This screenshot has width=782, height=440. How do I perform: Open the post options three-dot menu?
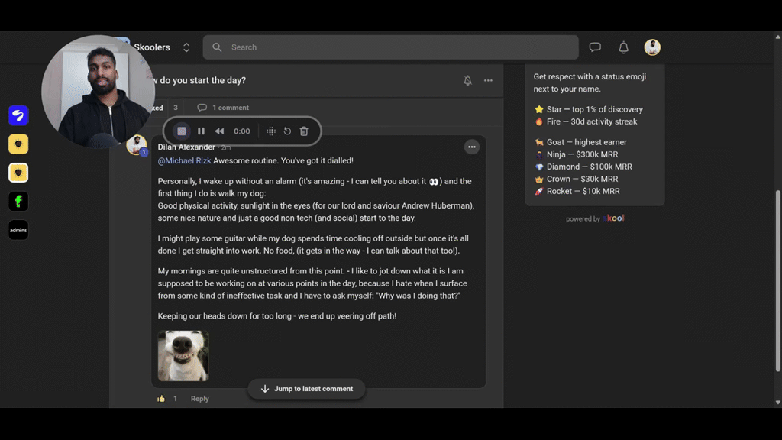pyautogui.click(x=488, y=80)
